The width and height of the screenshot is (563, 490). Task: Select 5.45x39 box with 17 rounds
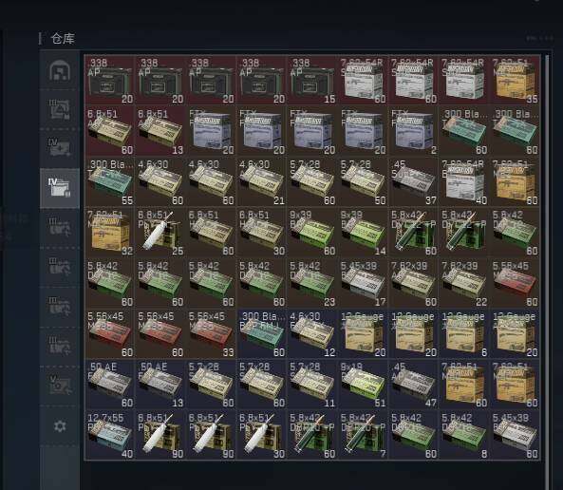click(x=363, y=283)
